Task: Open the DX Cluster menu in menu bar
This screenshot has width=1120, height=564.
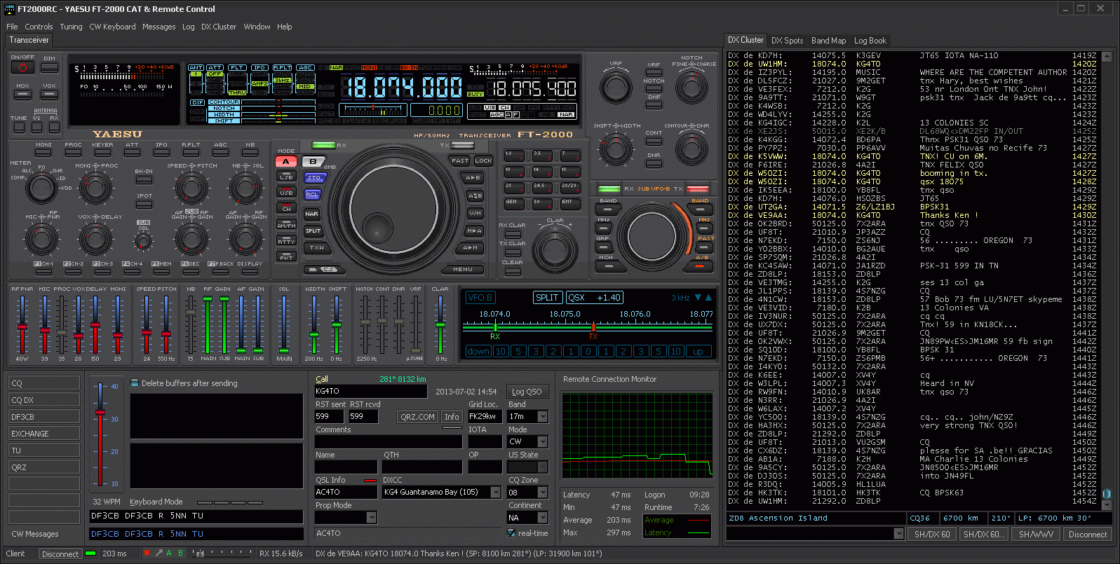Action: coord(219,27)
